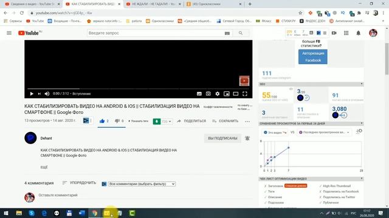Go to the YouTube home logo

pyautogui.click(x=29, y=33)
